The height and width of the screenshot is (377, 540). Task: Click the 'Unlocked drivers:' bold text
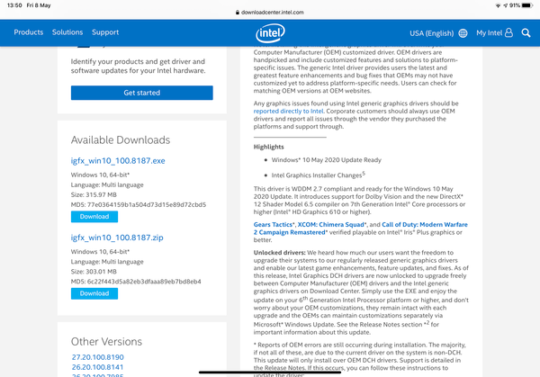(279, 252)
